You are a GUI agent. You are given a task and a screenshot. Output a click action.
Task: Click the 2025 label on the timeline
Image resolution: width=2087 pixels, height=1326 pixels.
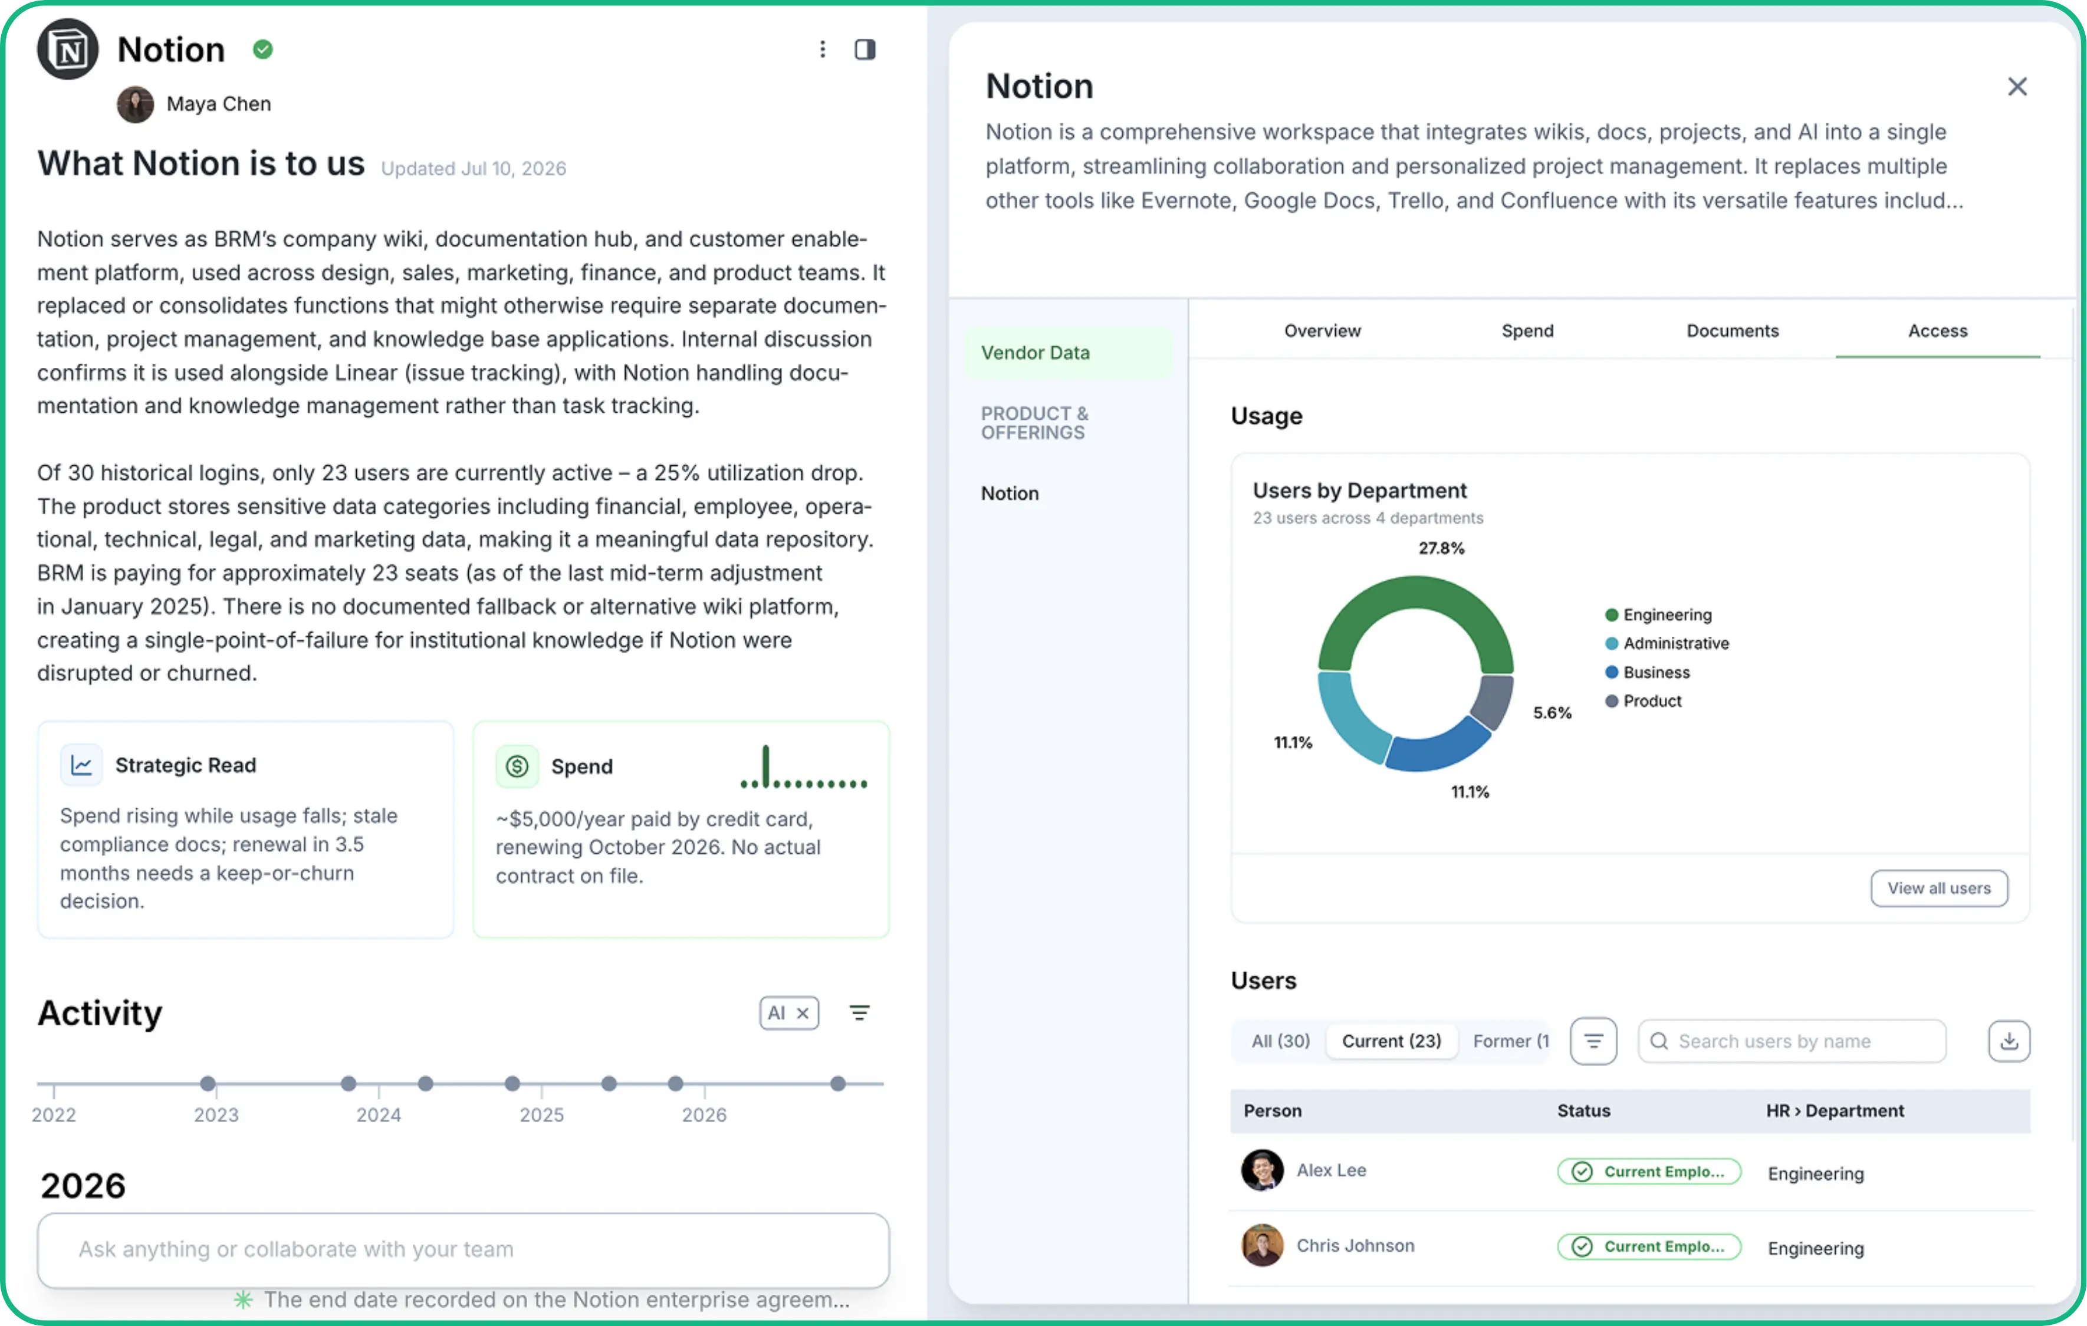542,1116
